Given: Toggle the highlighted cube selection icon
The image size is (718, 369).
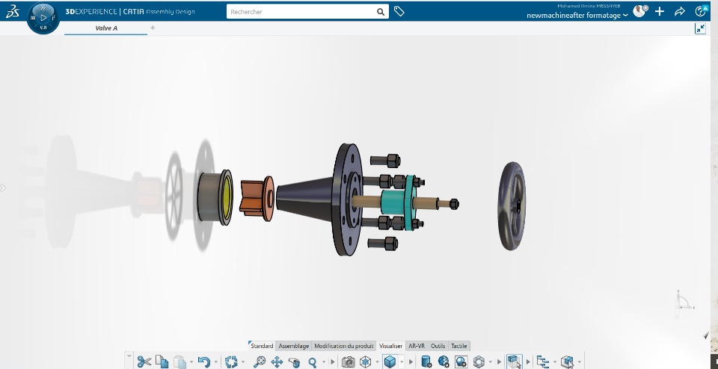Looking at the screenshot, I should pyautogui.click(x=515, y=362).
